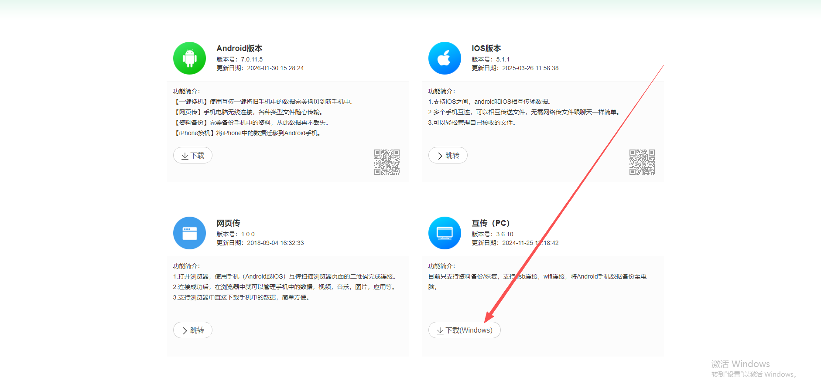Image resolution: width=821 pixels, height=381 pixels.
Task: Click the Android version QR code
Action: tap(387, 162)
